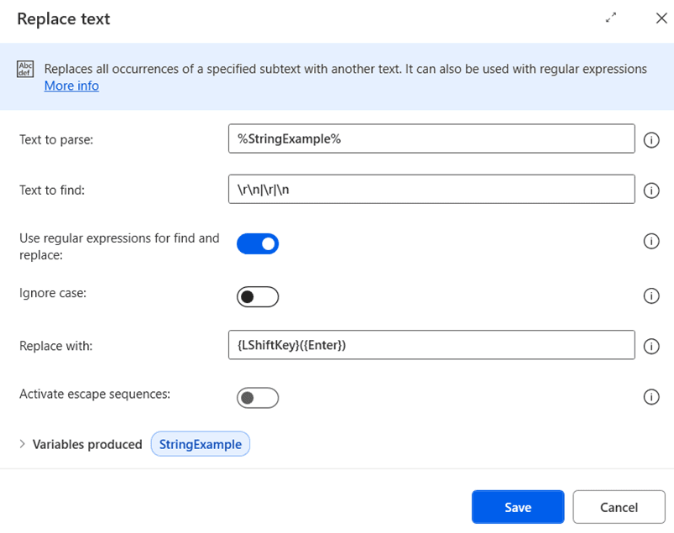Close the Replace text dialog
674x533 pixels.
coord(661,18)
